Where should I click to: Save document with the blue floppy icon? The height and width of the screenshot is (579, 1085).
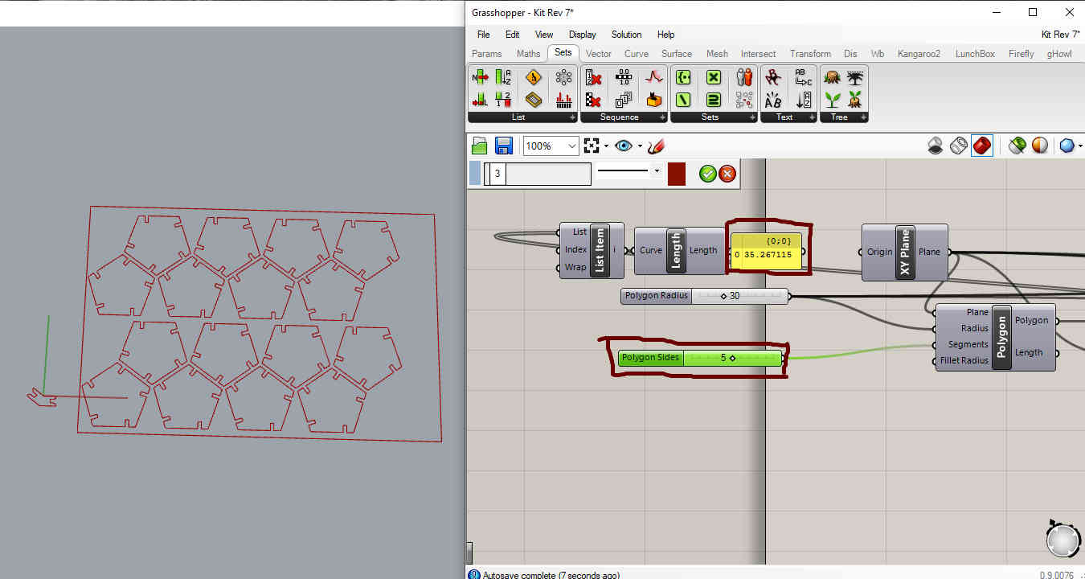pos(504,146)
